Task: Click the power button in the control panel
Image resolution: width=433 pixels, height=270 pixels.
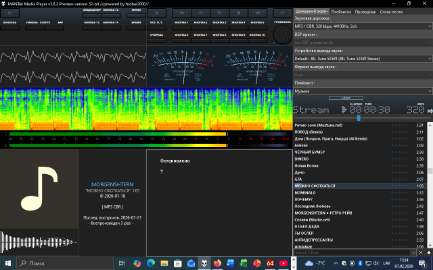Action: (9, 13)
